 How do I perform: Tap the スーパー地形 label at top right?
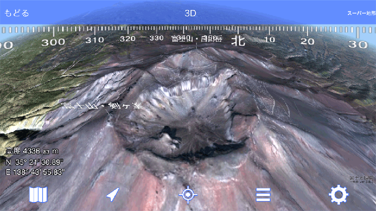[x=361, y=13]
